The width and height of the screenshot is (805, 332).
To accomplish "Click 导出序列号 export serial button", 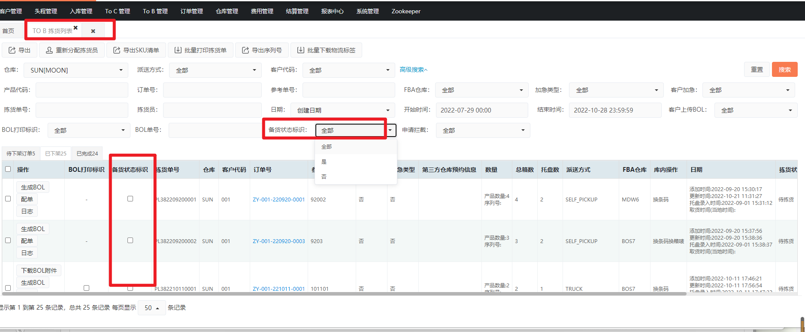I will [262, 50].
